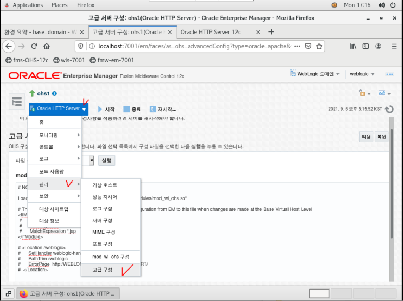The width and height of the screenshot is (403, 301).
Task: Choose 포트 구성 from submenu
Action: coord(111,244)
